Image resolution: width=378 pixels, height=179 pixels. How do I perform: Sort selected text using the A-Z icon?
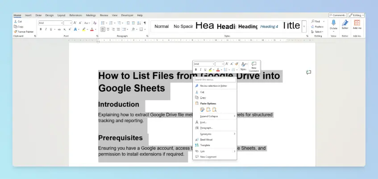139,23
